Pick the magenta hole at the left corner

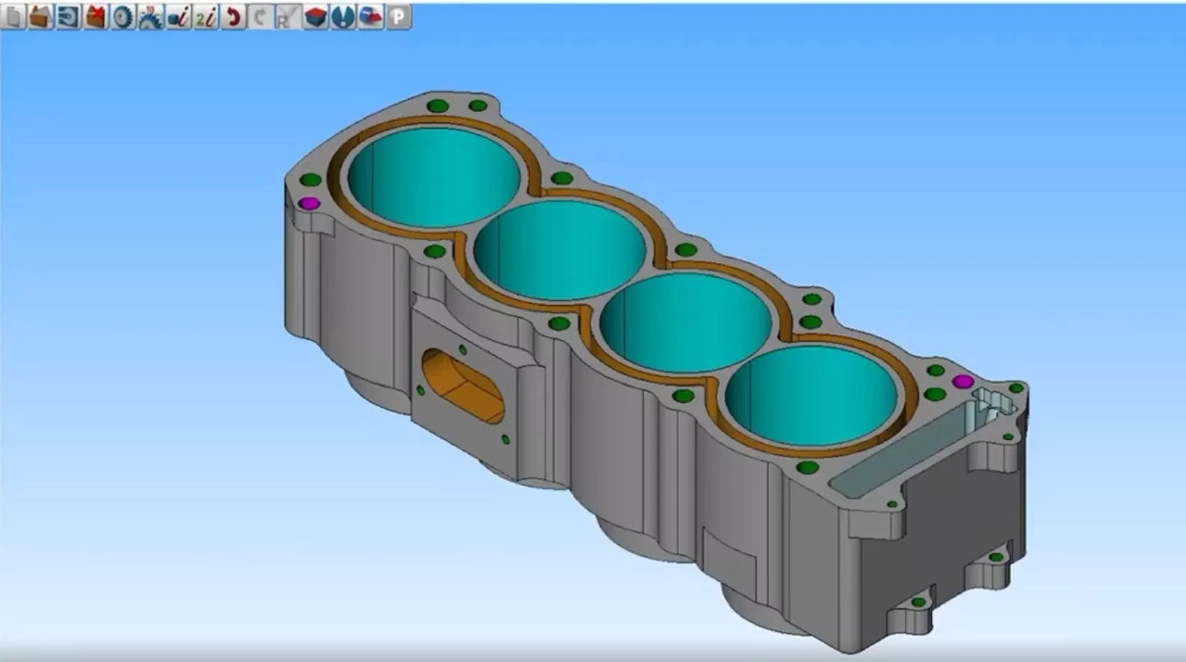click(309, 203)
